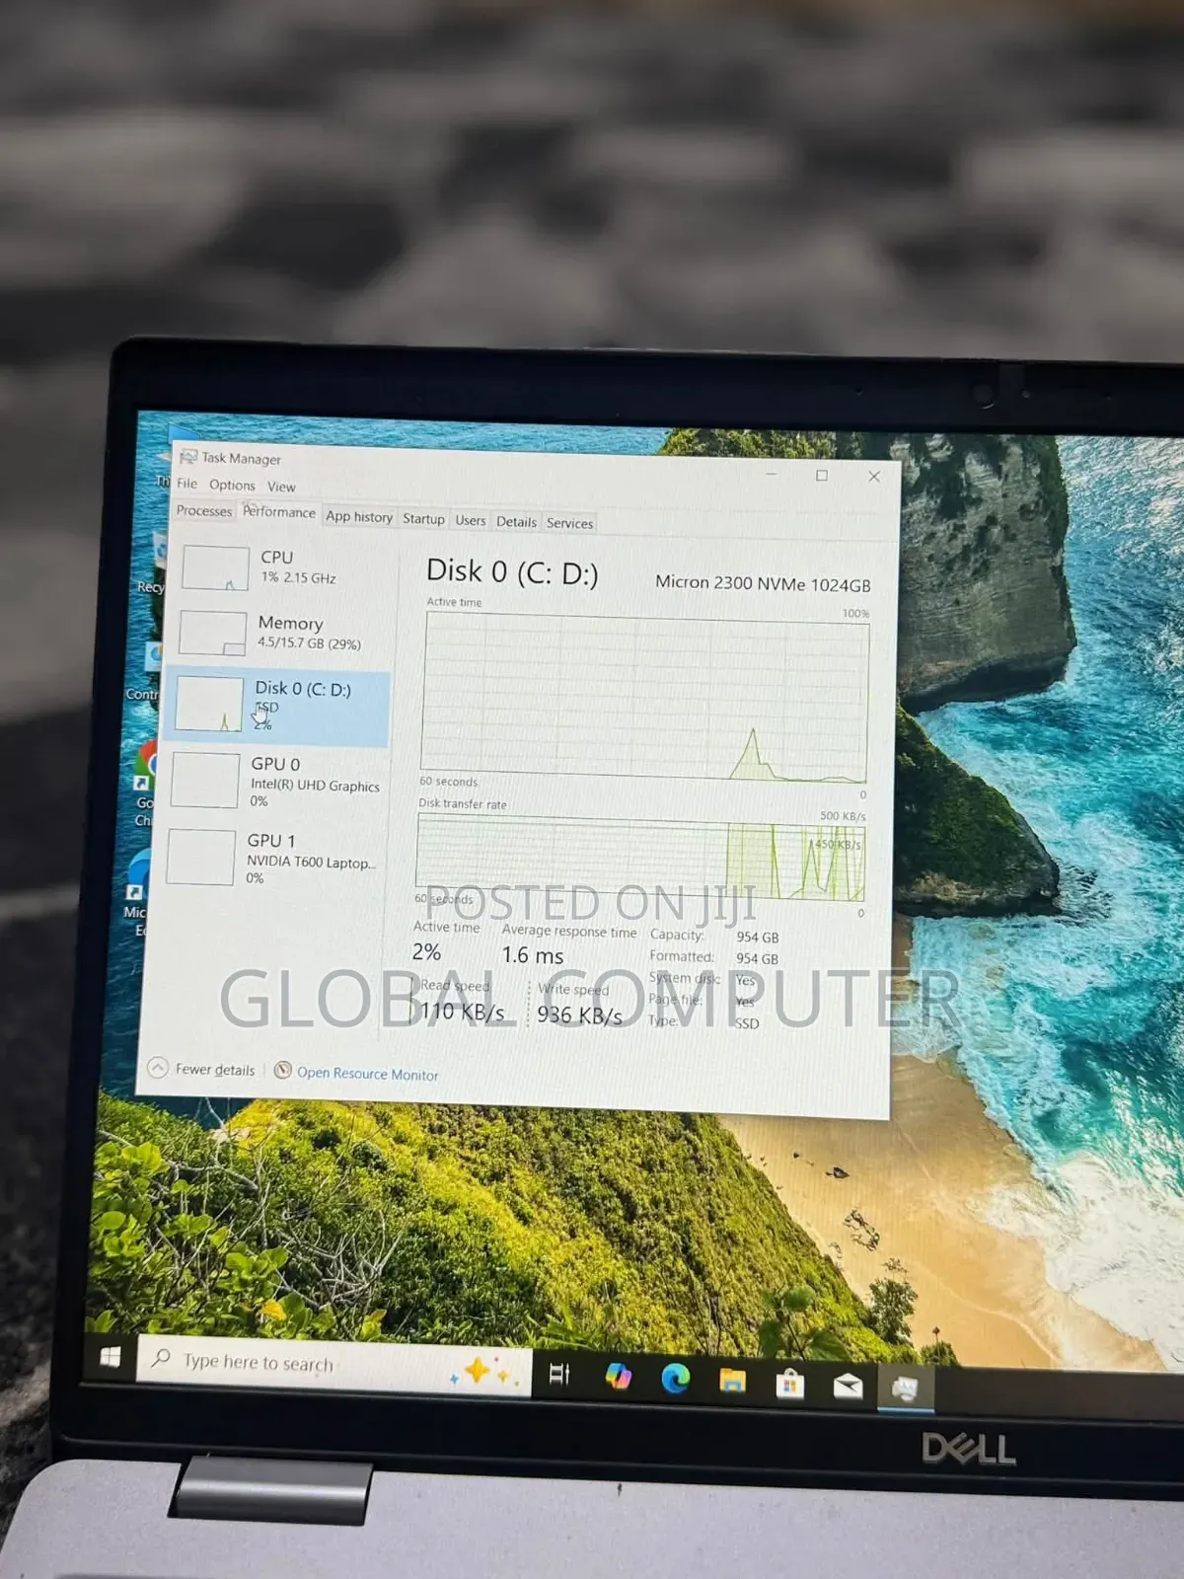Open the Options menu
This screenshot has height=1579, width=1184.
click(232, 486)
